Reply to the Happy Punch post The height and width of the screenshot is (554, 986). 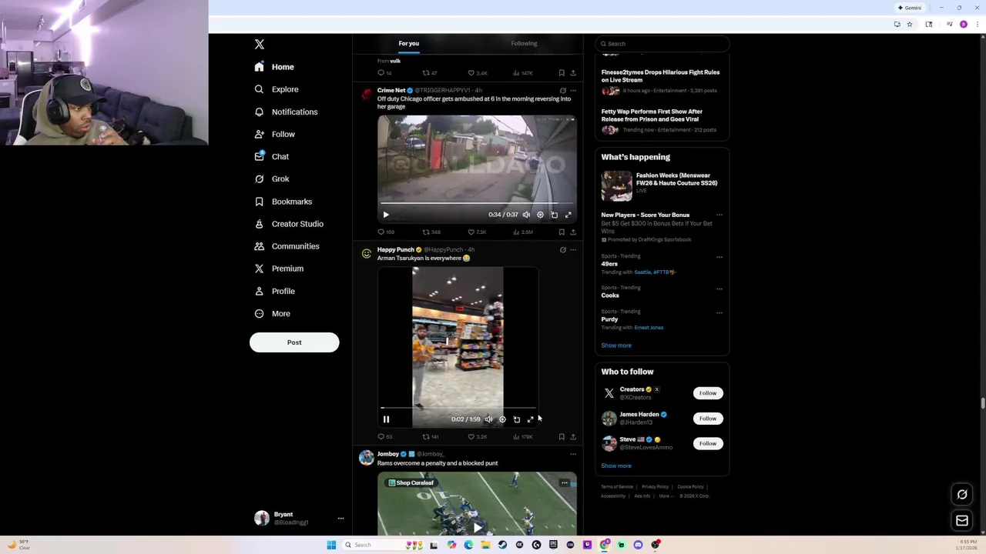[384, 436]
